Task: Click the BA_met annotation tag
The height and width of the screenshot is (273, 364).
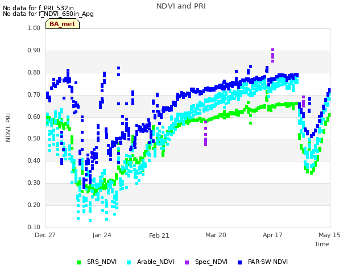Action: [x=63, y=24]
